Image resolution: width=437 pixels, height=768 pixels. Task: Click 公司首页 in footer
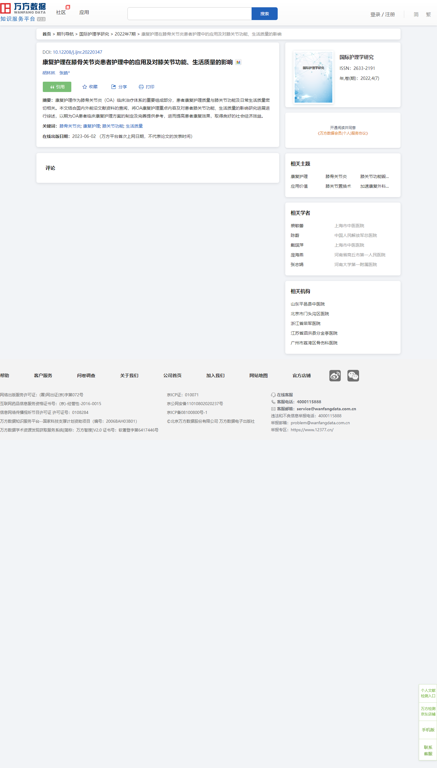pos(172,376)
